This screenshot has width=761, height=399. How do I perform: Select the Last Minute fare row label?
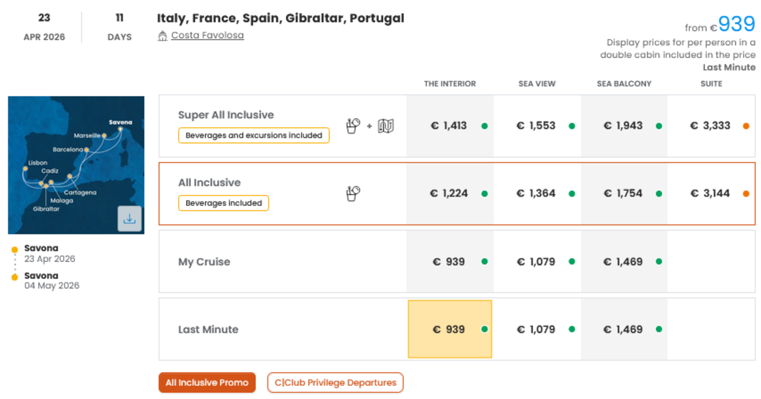(208, 329)
